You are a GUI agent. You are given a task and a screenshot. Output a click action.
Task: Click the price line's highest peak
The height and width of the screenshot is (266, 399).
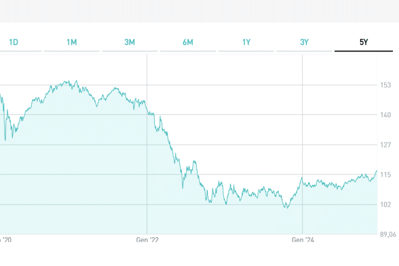77,81
